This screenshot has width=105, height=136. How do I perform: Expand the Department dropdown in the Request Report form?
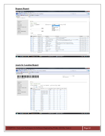pyautogui.click(x=46, y=25)
